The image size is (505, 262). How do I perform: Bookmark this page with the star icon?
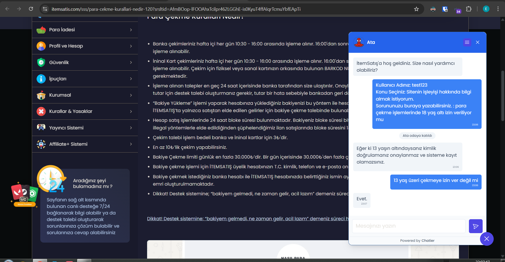(416, 9)
